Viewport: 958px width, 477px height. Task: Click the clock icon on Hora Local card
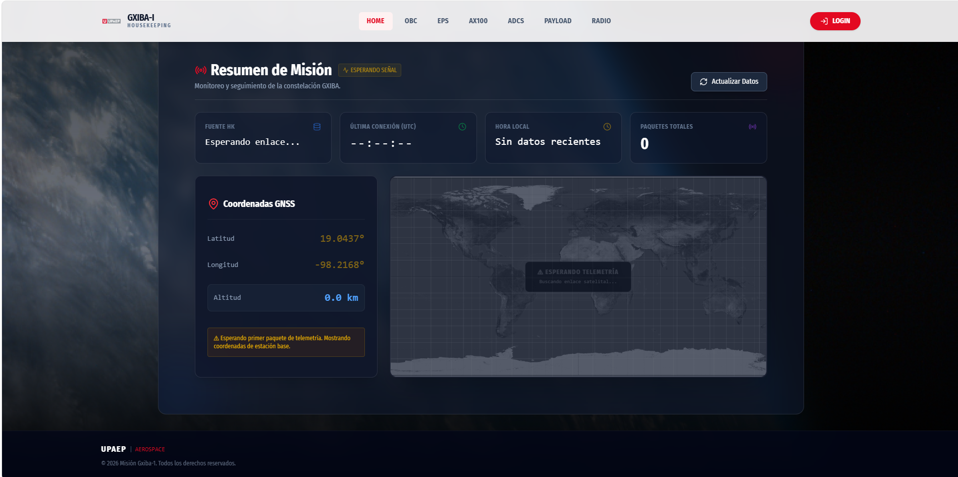click(x=607, y=127)
